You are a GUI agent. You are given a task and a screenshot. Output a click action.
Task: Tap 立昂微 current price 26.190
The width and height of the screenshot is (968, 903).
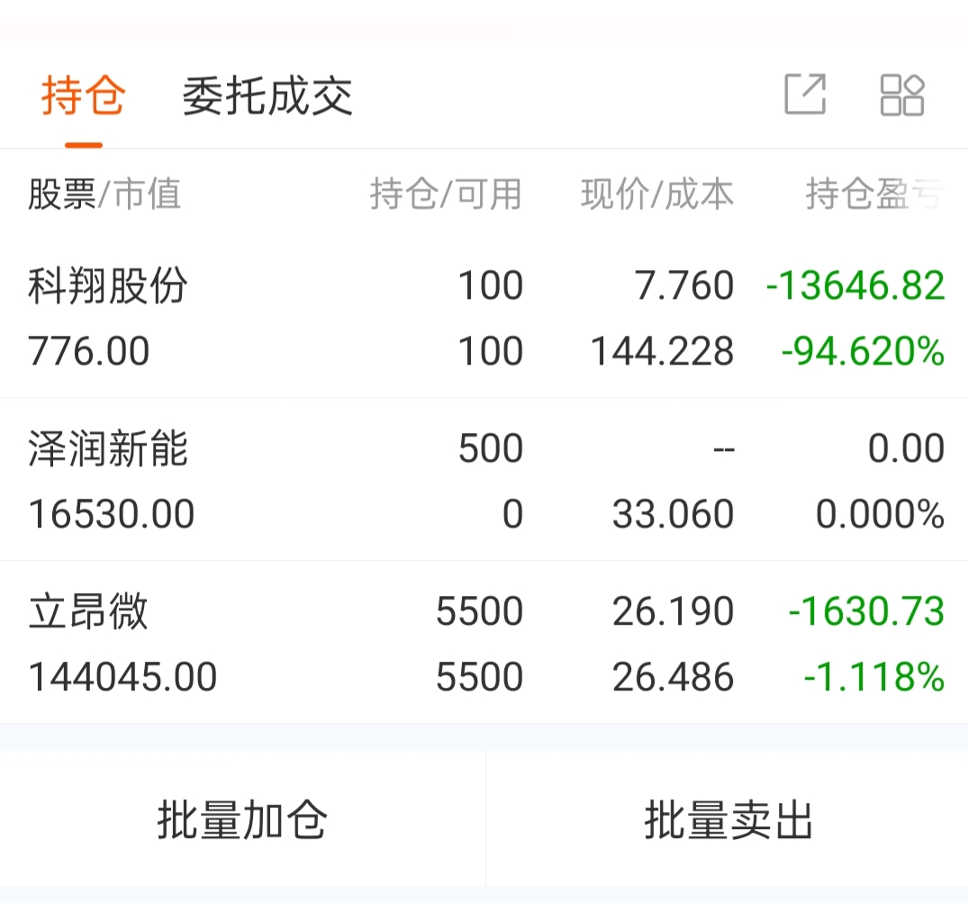(673, 612)
